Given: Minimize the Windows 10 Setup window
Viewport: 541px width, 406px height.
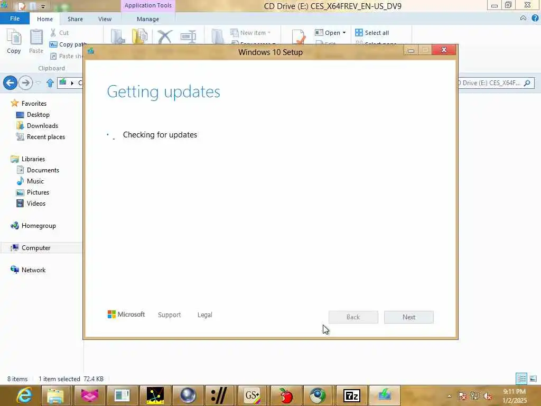Looking at the screenshot, I should 411,50.
